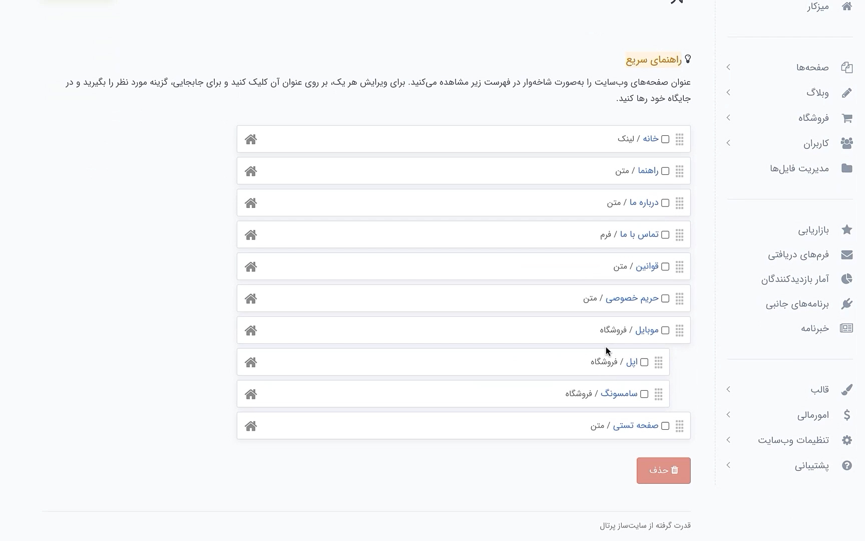Click the حریم خصوصی page title link
Viewport: 865px width, 541px height.
(632, 299)
